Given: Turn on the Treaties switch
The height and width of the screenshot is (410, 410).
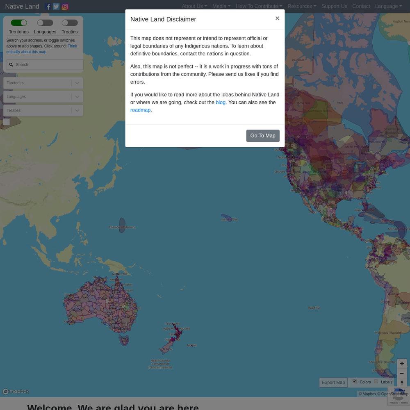Looking at the screenshot, I should tap(70, 23).
